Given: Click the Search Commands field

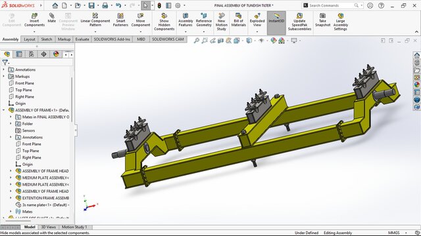Looking at the screenshot, I should click(x=331, y=5).
